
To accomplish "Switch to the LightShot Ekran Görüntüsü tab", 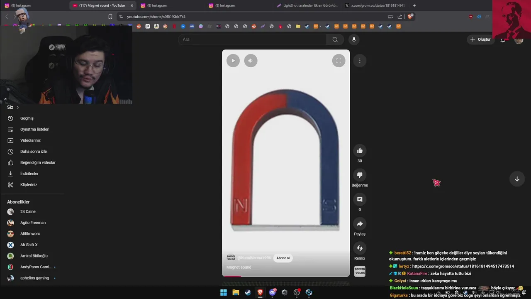I will [307, 5].
